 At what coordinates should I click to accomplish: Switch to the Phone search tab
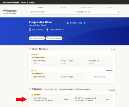[63, 7]
